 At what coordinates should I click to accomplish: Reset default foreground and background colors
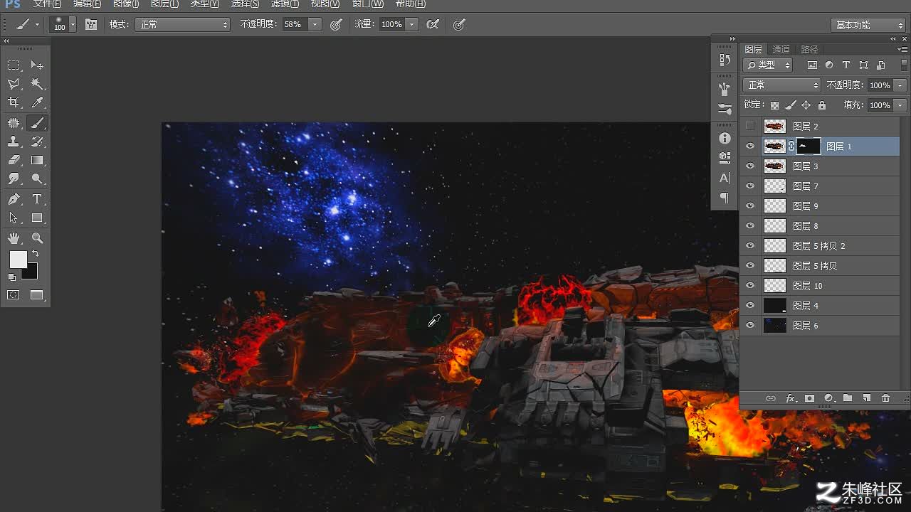11,277
